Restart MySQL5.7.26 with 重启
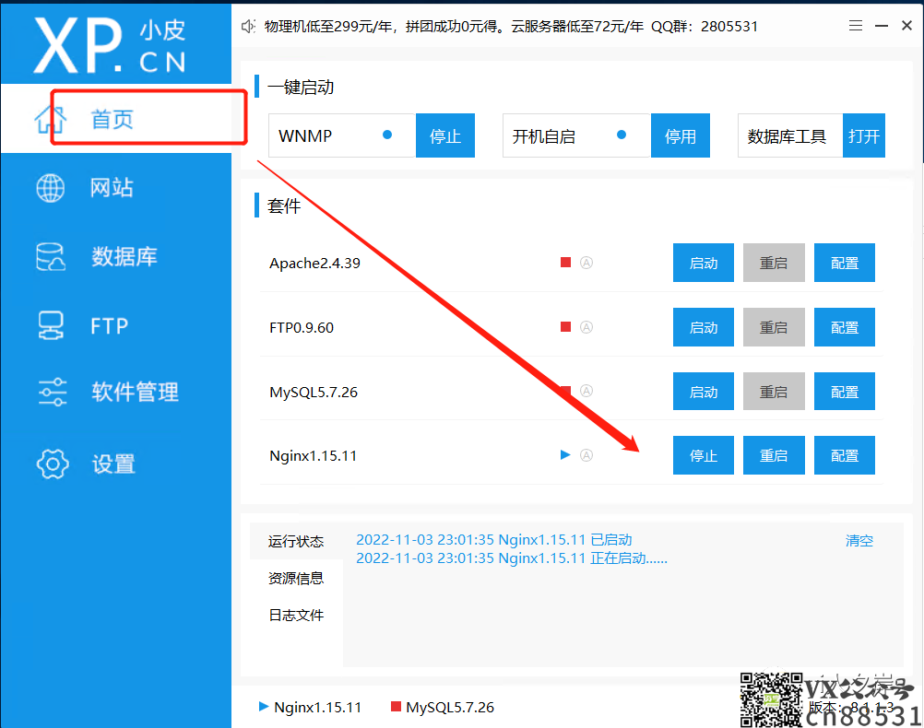 tap(774, 391)
